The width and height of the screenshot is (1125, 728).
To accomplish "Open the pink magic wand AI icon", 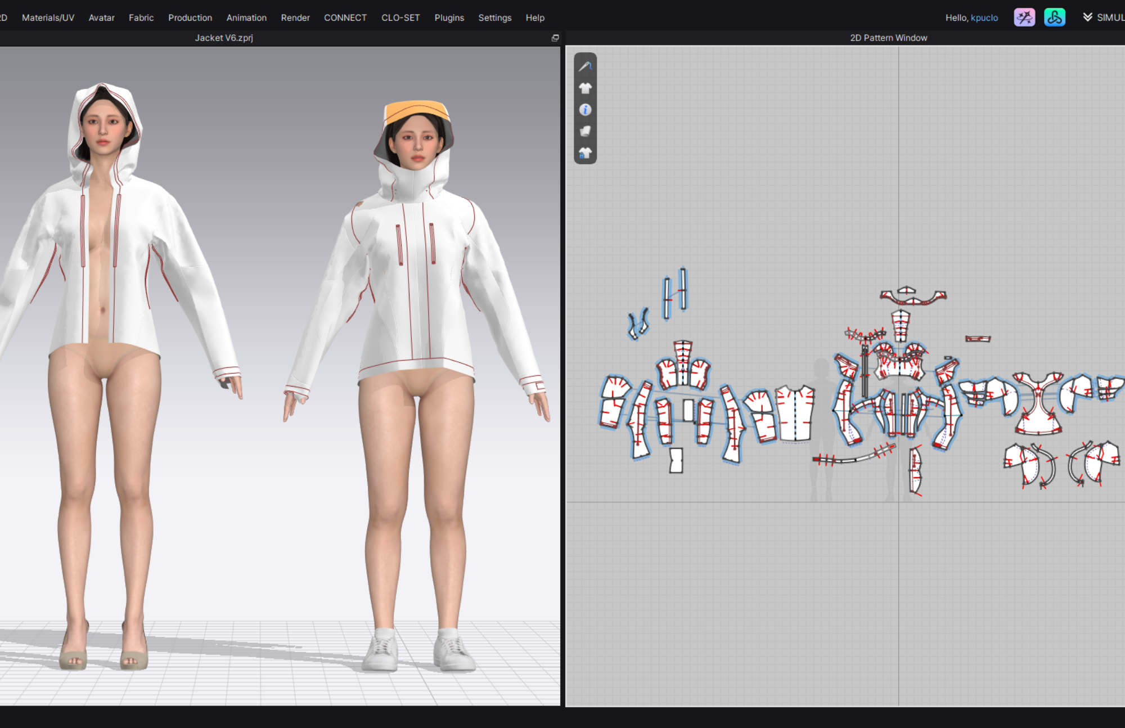I will (x=1024, y=17).
